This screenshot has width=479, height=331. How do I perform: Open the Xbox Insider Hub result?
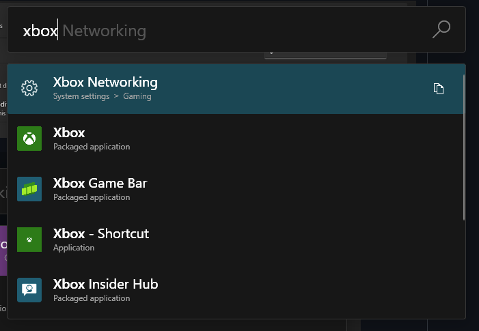point(236,290)
